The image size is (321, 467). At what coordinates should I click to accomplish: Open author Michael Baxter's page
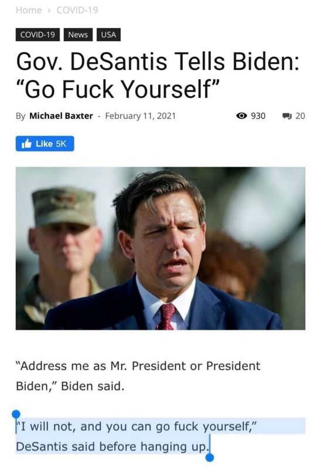click(x=61, y=116)
